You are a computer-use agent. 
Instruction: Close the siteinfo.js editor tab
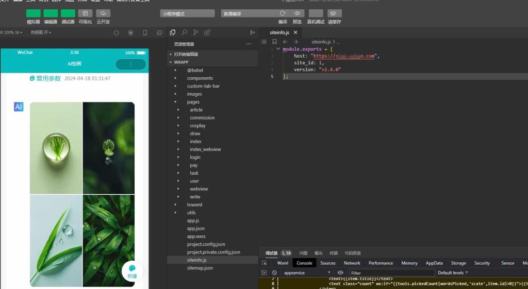point(295,32)
